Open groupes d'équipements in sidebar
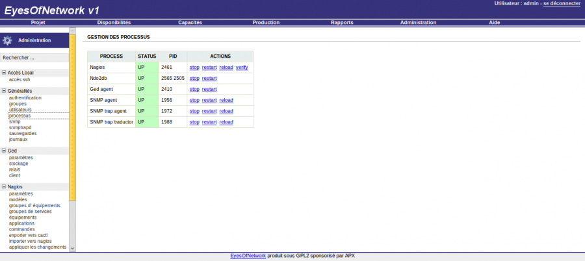This screenshot has height=261, width=585. point(34,205)
